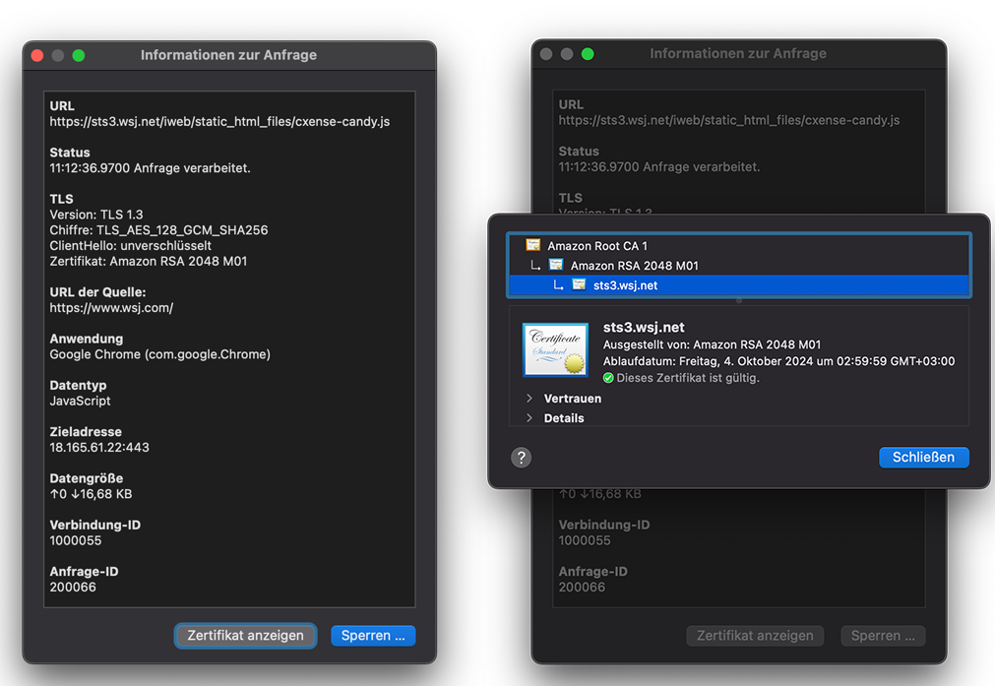
Task: Click cxense-candy.js URL text in left window
Action: pos(219,121)
